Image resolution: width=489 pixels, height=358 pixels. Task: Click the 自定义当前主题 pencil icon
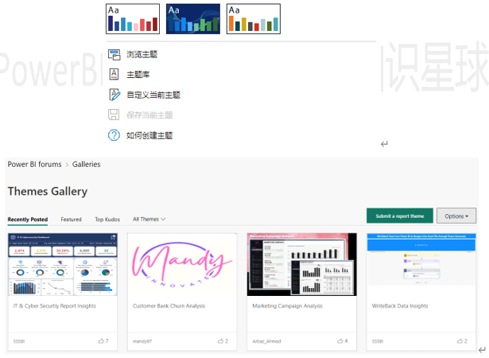[114, 95]
